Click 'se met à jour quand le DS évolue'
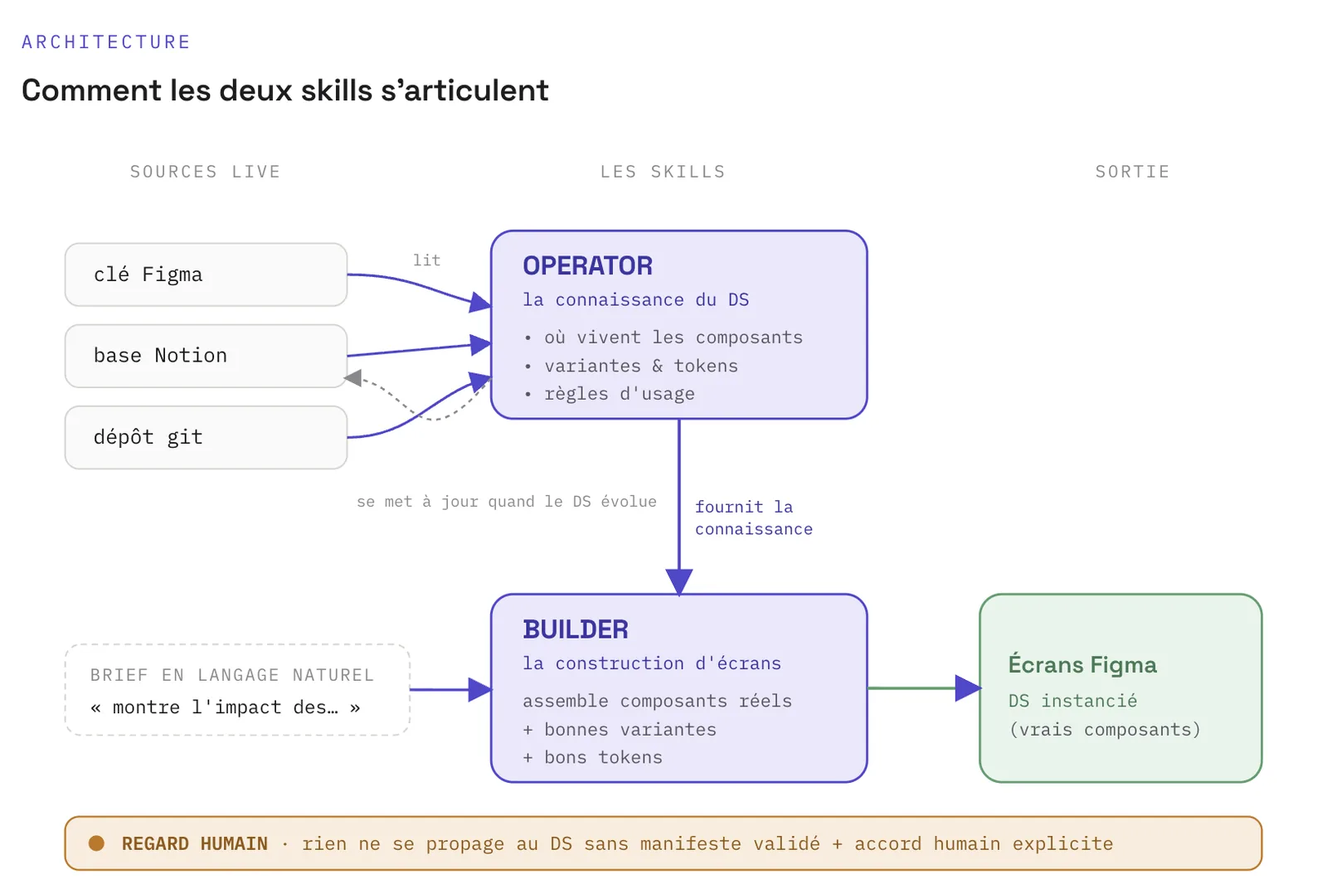The height and width of the screenshot is (894, 1327). 507,502
